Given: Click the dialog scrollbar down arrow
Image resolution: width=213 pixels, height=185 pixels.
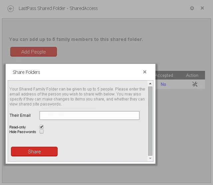Looking at the screenshot, I should tap(150, 158).
